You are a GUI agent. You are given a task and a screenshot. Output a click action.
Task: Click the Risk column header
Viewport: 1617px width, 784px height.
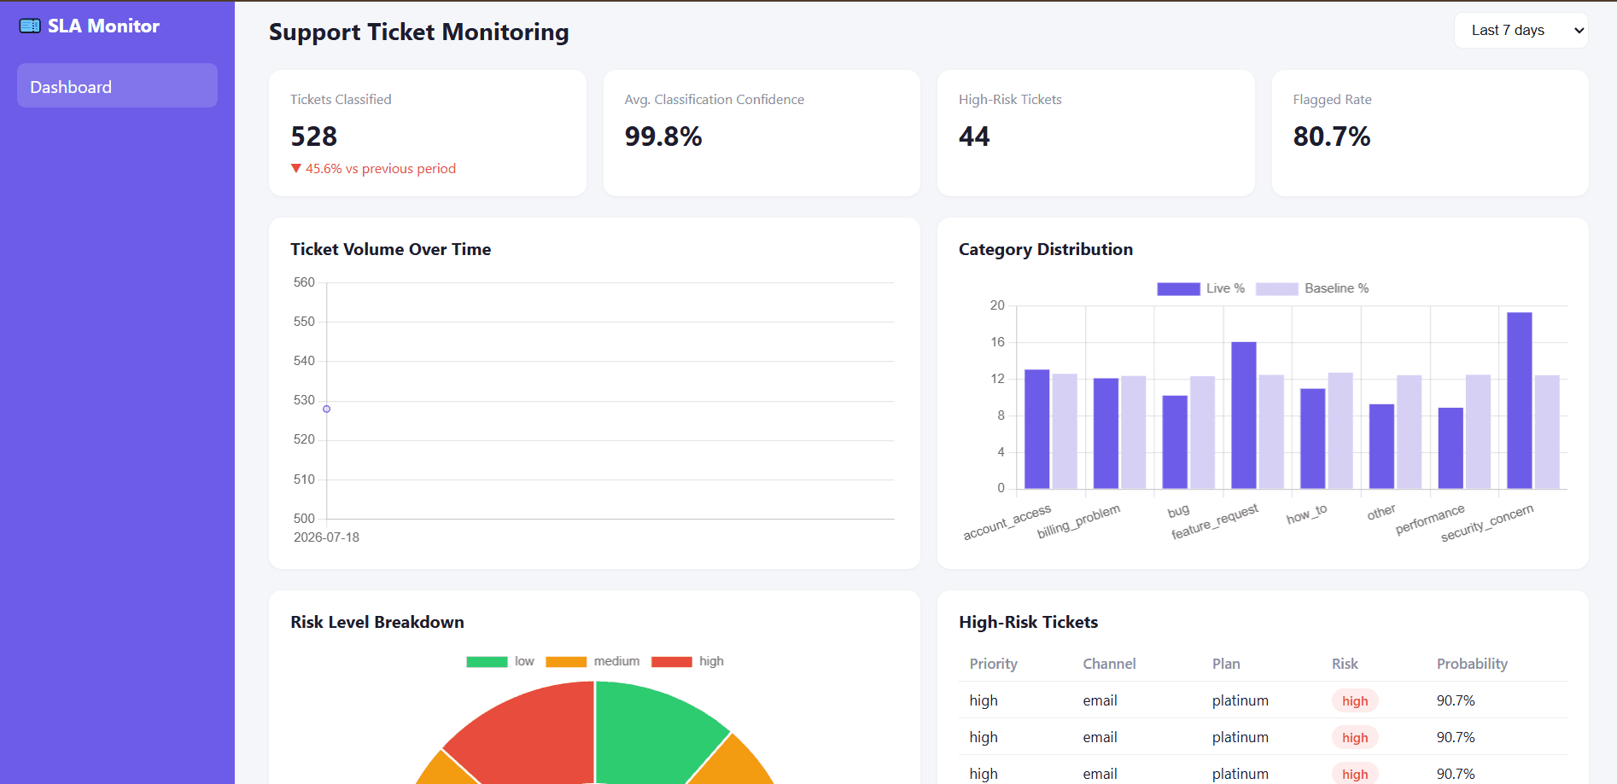pos(1345,664)
